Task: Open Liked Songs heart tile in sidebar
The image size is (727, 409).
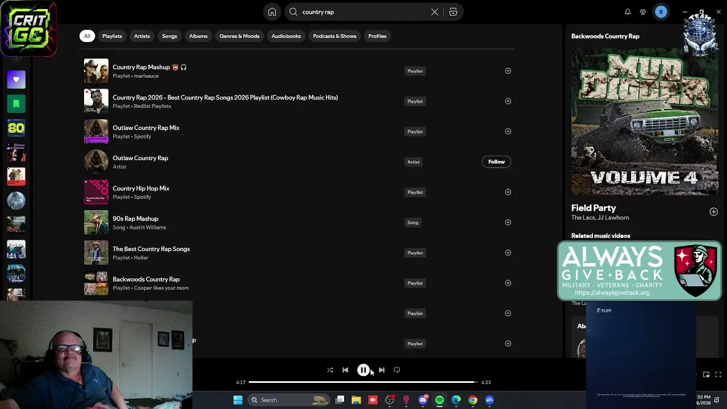Action: point(16,80)
